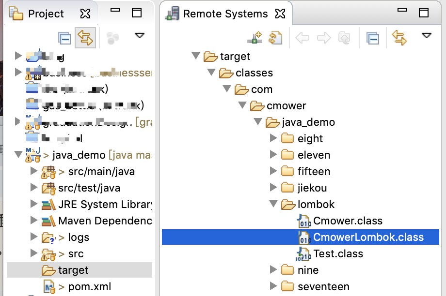Maximize the Project panel

(137, 13)
